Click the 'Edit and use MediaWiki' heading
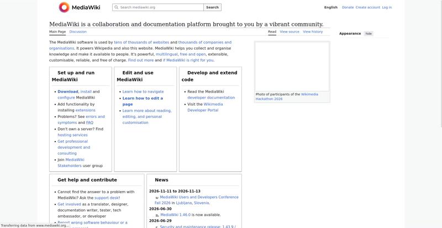The height and width of the screenshot is (228, 442). click(x=135, y=76)
